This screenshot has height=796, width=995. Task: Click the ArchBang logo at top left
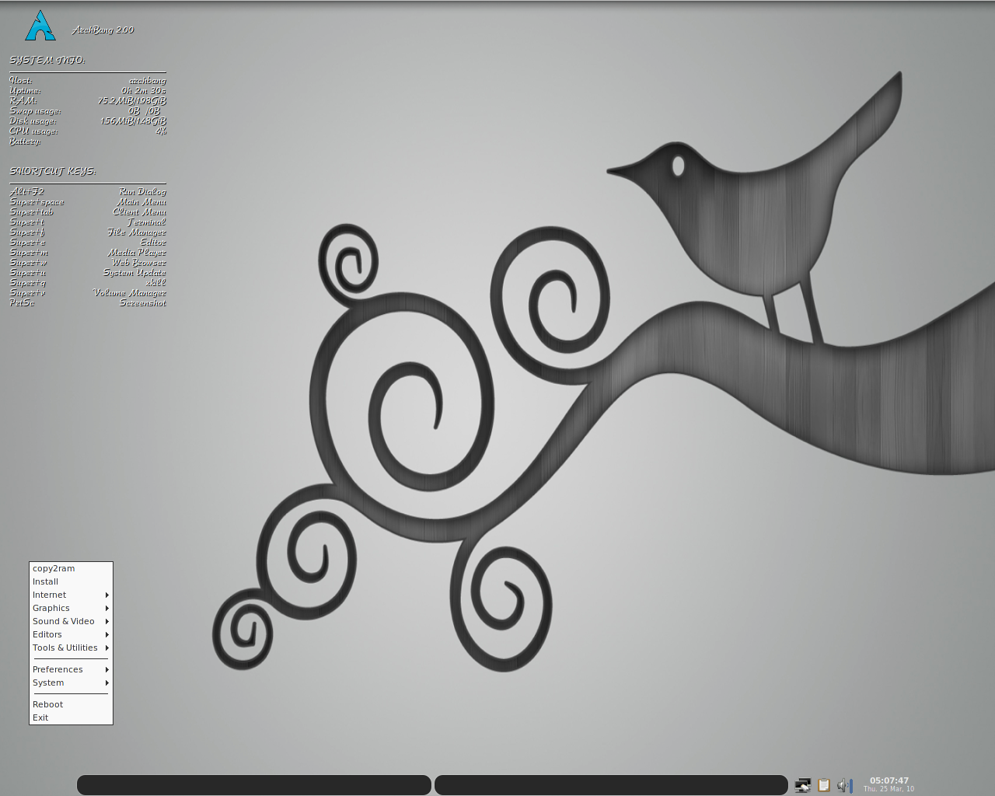pyautogui.click(x=40, y=26)
